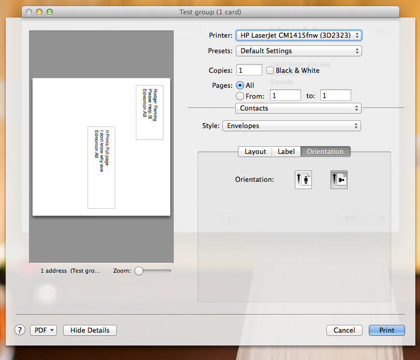Enable the Black & White checkbox

[271, 70]
